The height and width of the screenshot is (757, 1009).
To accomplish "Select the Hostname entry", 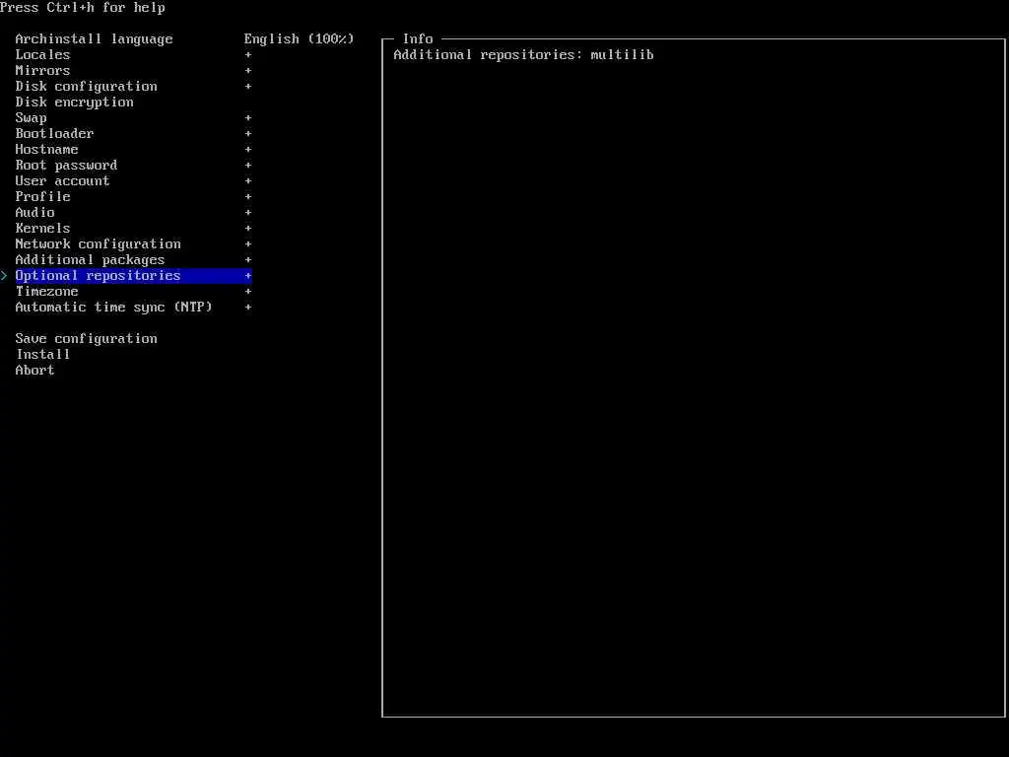I will pyautogui.click(x=46, y=150).
